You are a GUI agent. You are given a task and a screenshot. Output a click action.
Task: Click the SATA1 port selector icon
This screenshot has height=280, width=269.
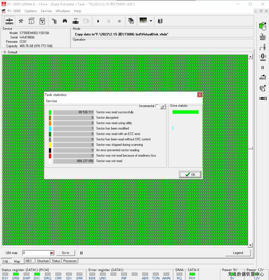[9, 21]
